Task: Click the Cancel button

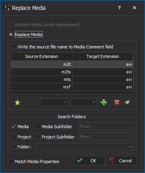Action: [122, 161]
